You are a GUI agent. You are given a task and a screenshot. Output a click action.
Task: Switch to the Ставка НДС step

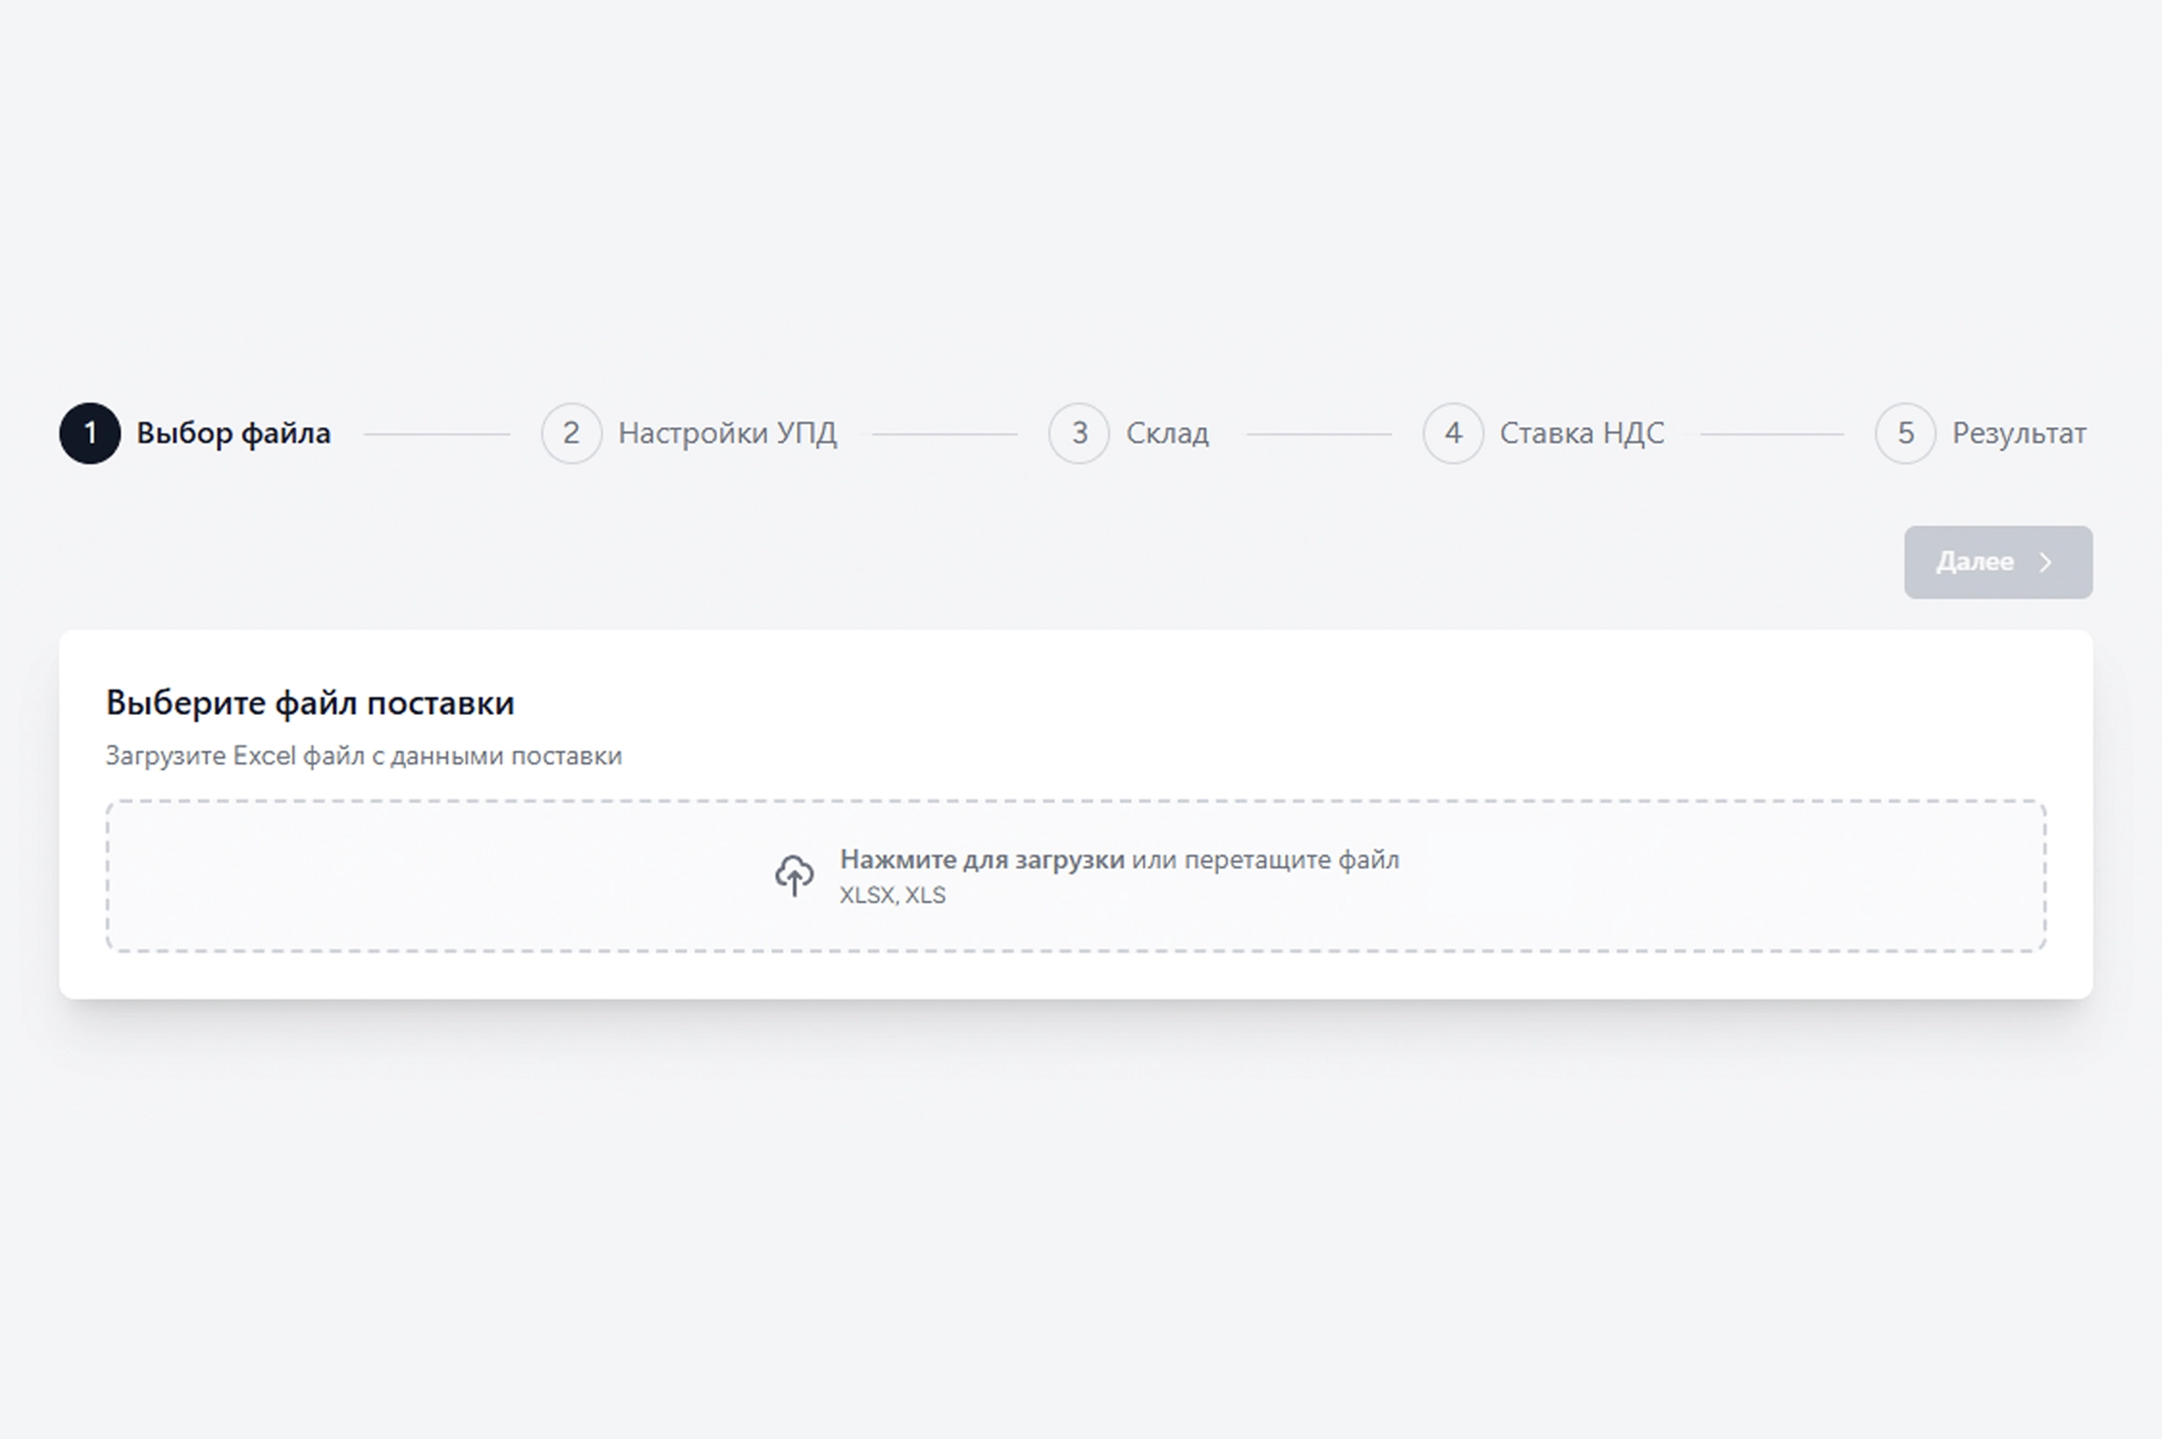(x=1582, y=433)
